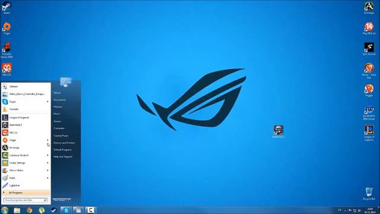
Task: Expand the Paint jump list arrow
Action: click(x=47, y=178)
